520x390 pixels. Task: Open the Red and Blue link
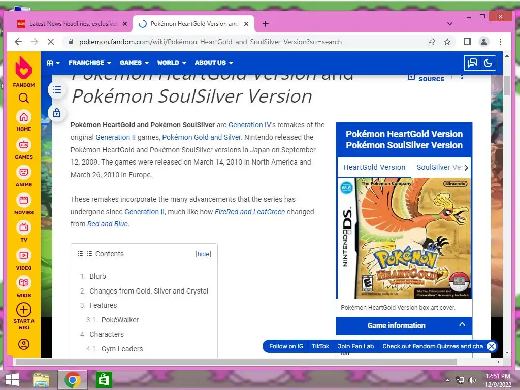(x=108, y=224)
